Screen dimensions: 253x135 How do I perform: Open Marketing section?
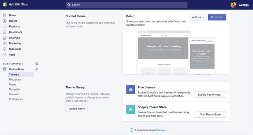pos(15,43)
